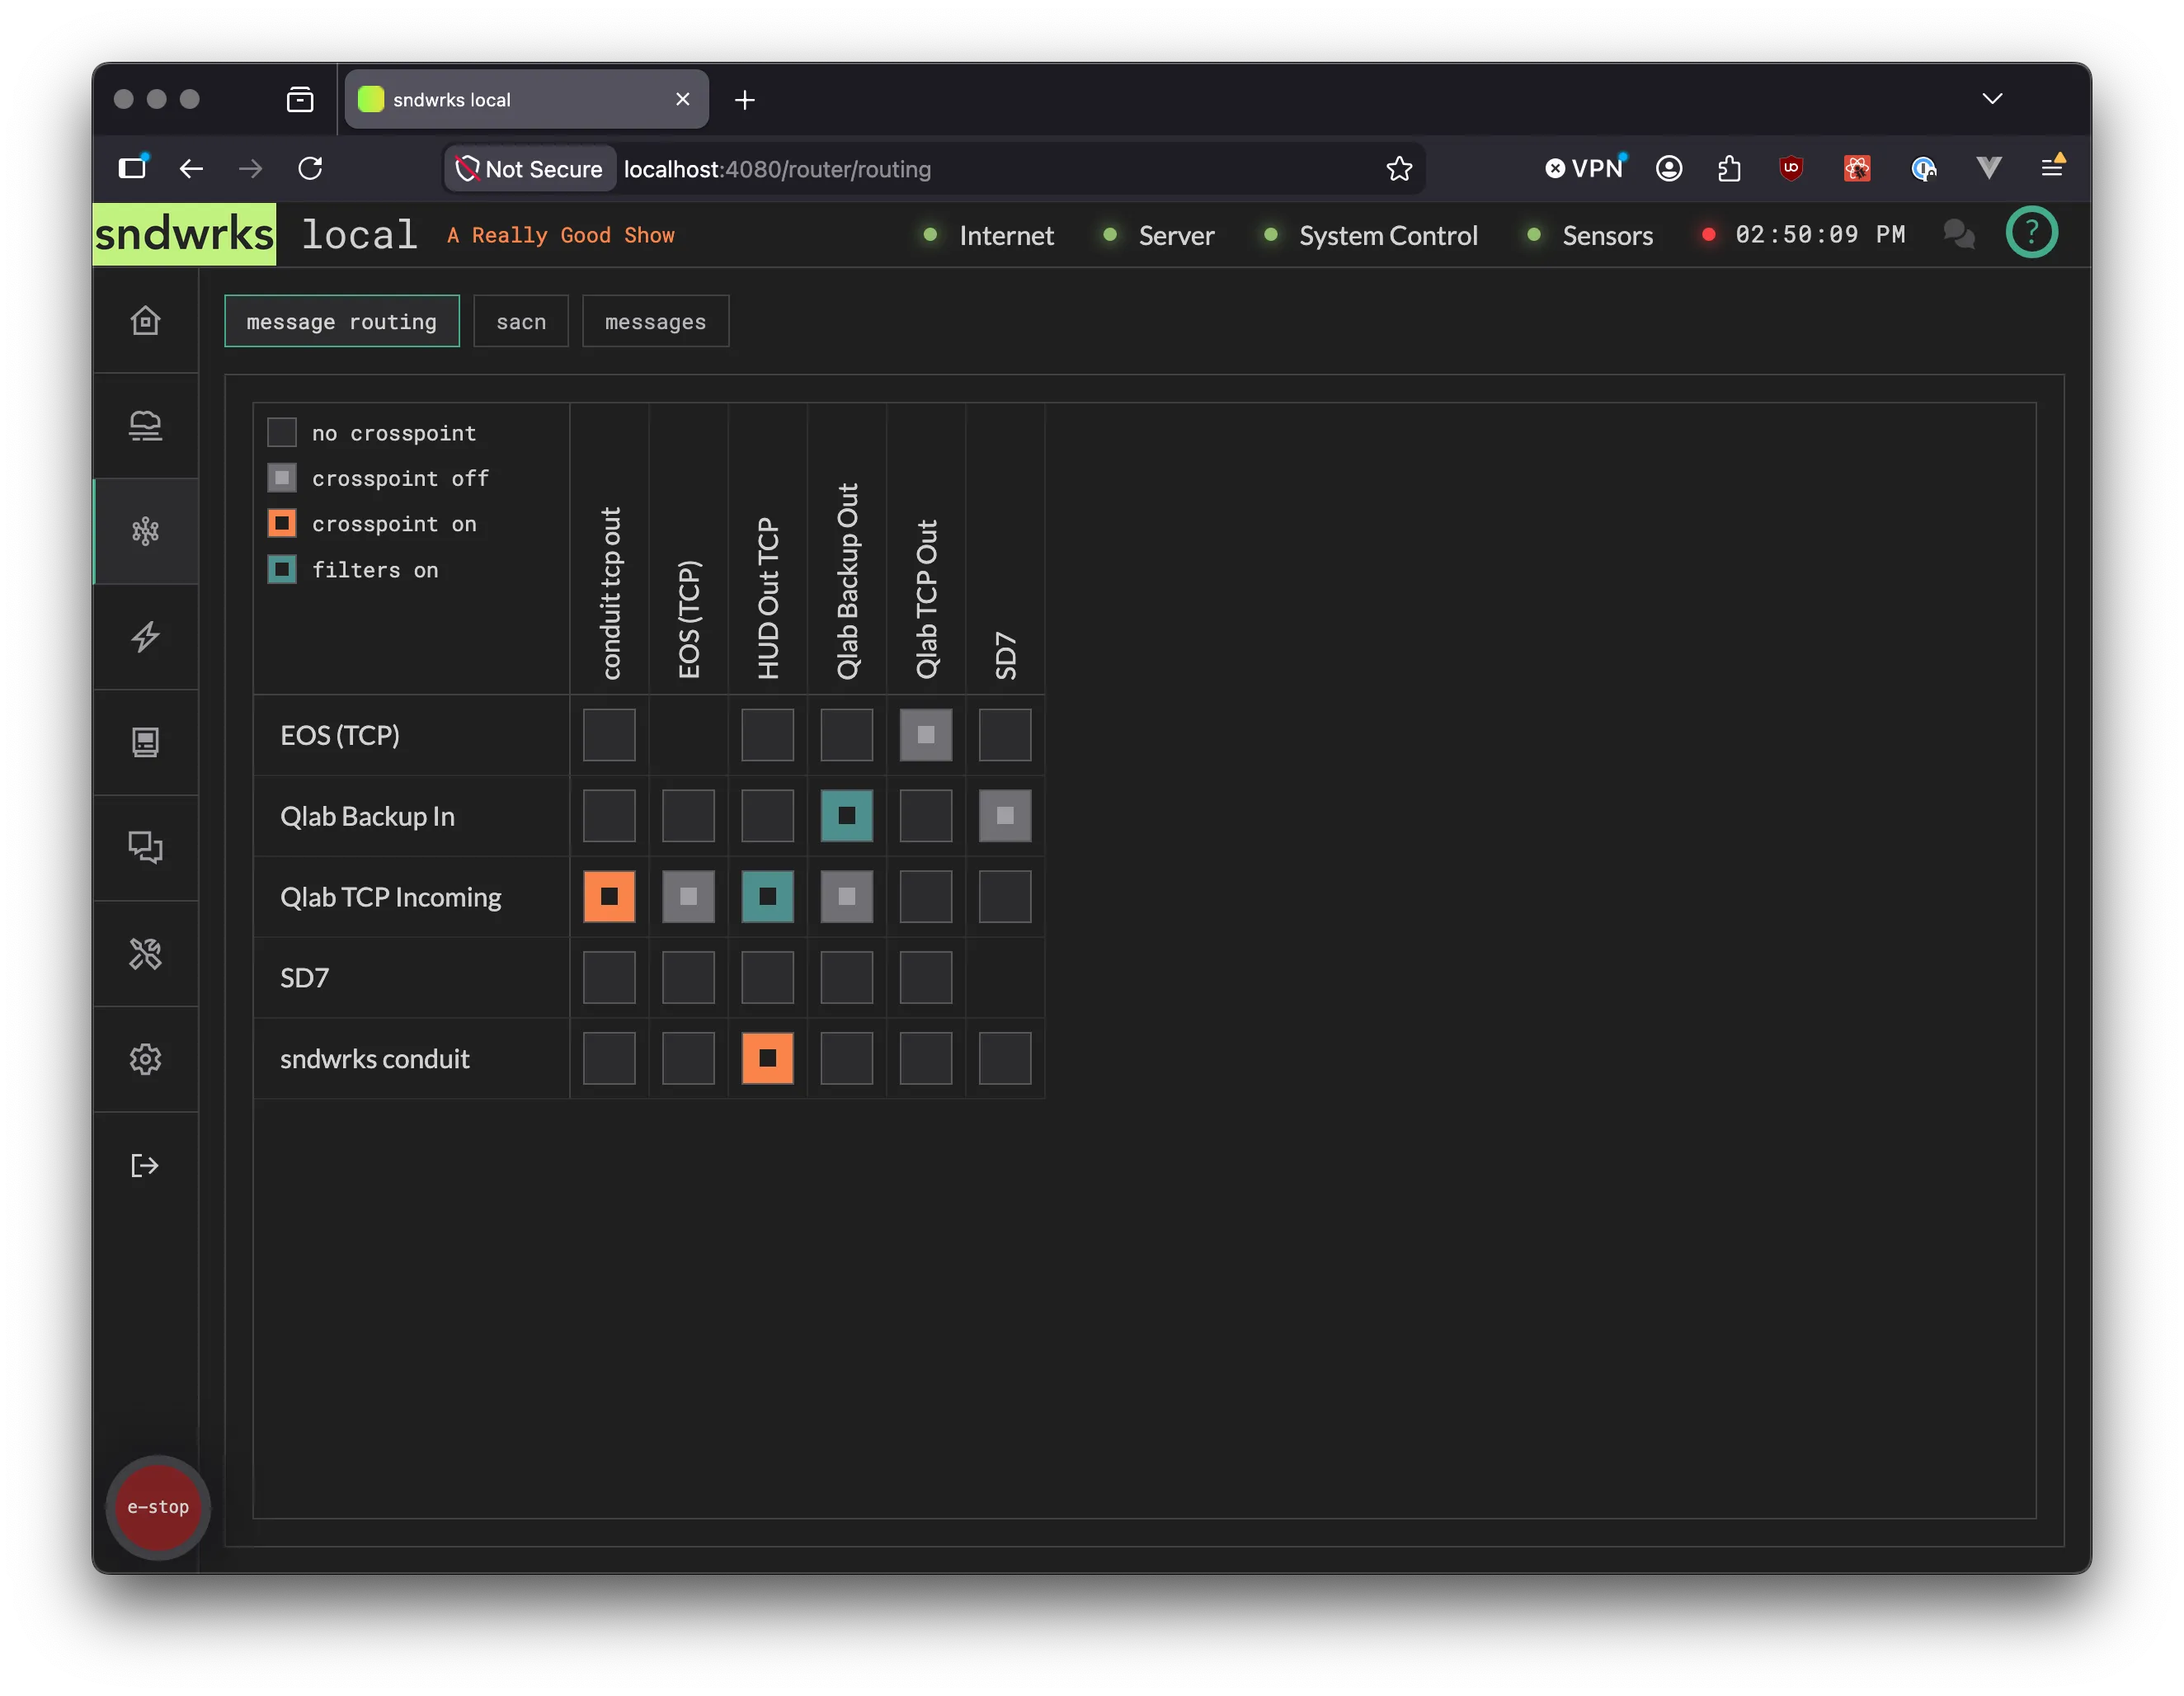The height and width of the screenshot is (1696, 2184).
Task: Click the filters on teal legend swatch
Action: pos(282,569)
